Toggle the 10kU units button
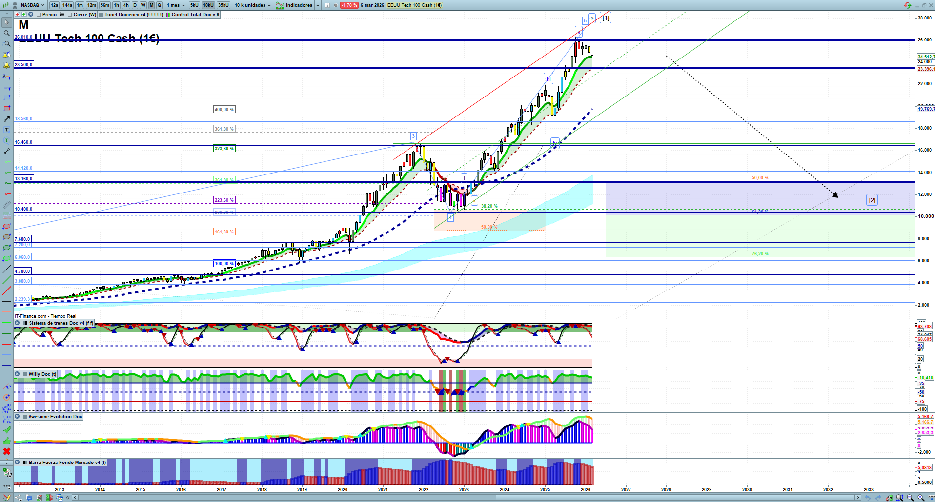This screenshot has height=502, width=935. click(x=208, y=5)
